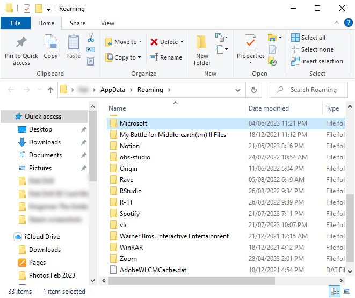The width and height of the screenshot is (355, 298).
Task: Expand the Delete dropdown arrow
Action: click(x=182, y=42)
